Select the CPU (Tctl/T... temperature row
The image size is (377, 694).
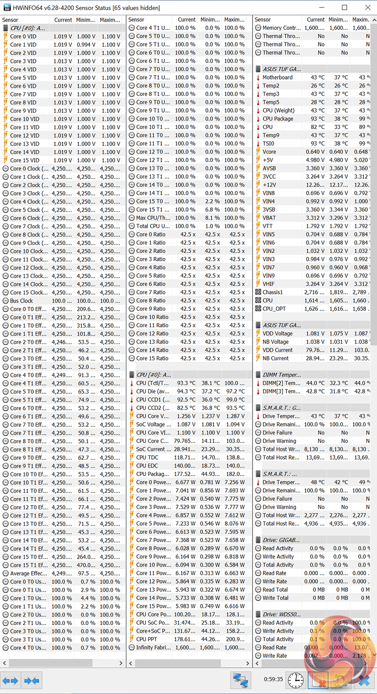coord(189,383)
